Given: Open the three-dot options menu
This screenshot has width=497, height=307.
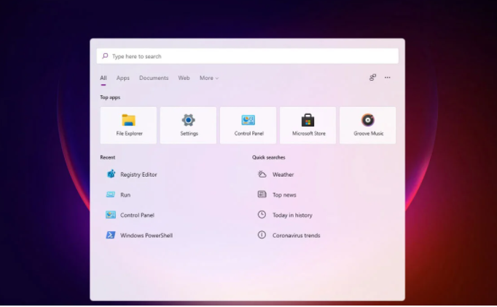Looking at the screenshot, I should [388, 78].
